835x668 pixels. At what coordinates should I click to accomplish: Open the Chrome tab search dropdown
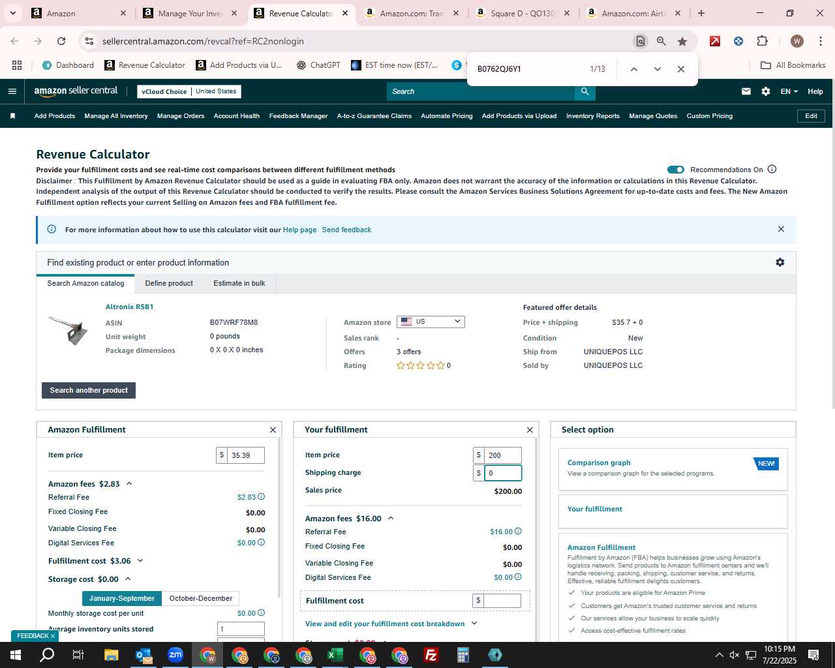pyautogui.click(x=12, y=13)
